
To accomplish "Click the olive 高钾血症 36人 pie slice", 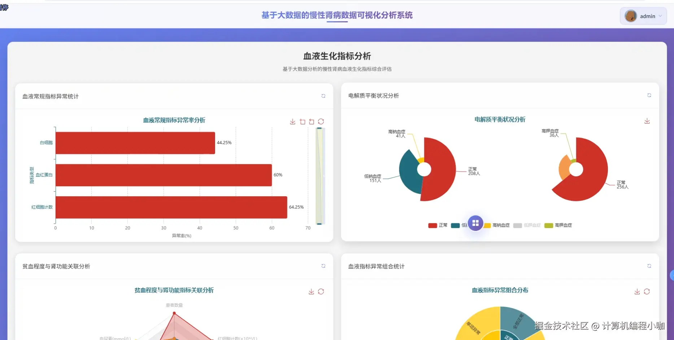I will [x=573, y=160].
